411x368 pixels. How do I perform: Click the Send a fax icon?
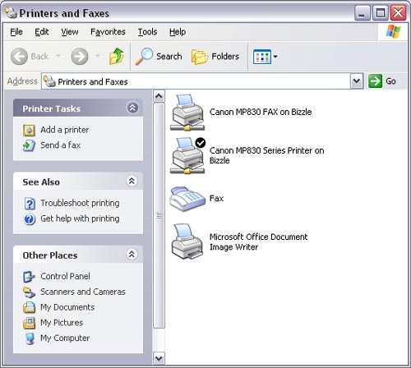(29, 145)
